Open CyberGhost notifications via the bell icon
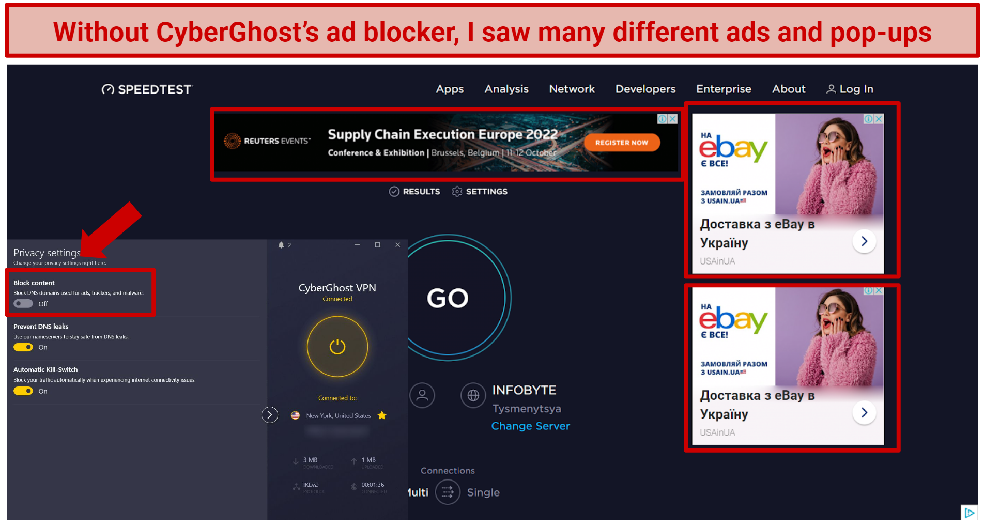 282,245
